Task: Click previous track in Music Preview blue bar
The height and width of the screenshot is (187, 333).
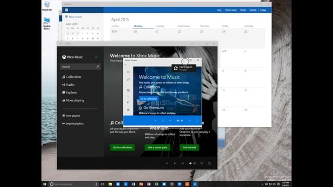Action: click(x=156, y=121)
